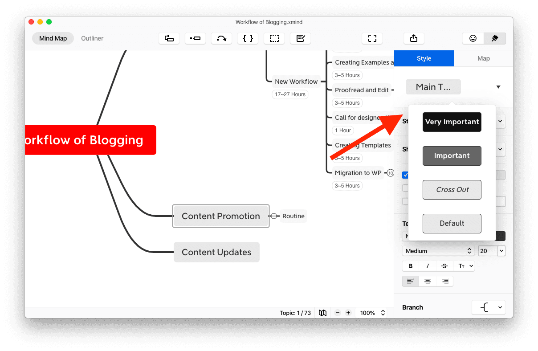Select the Routine subtopic
This screenshot has width=538, height=351.
pyautogui.click(x=293, y=216)
